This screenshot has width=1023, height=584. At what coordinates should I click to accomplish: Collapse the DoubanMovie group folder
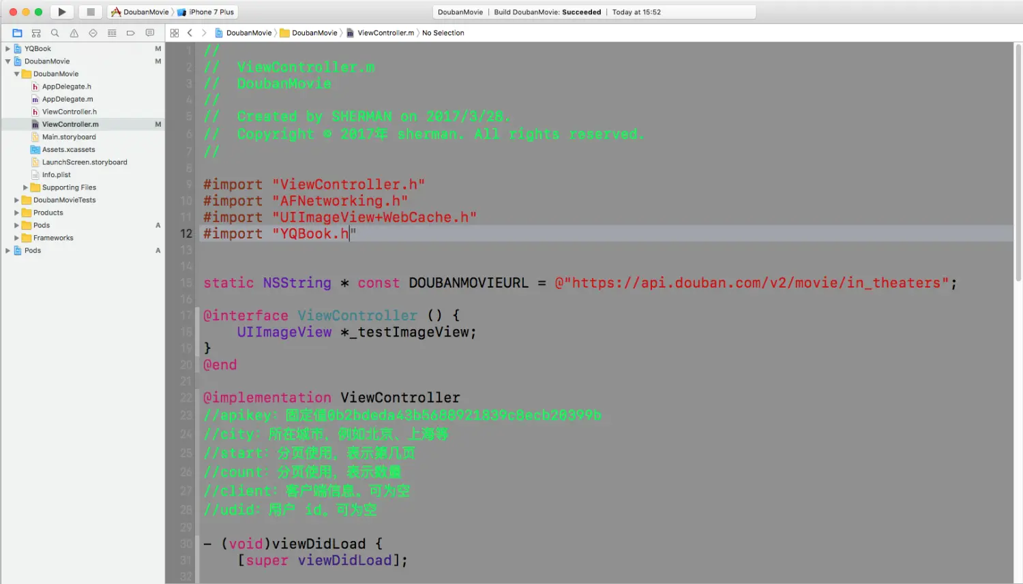coord(16,74)
